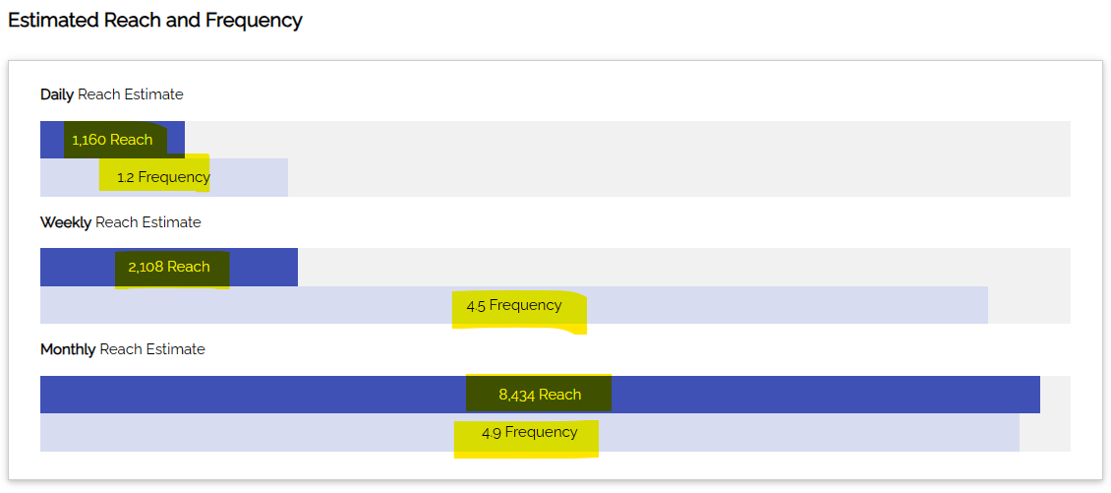Click the Monthly Reach Estimate label
The width and height of the screenshot is (1111, 493).
click(122, 349)
